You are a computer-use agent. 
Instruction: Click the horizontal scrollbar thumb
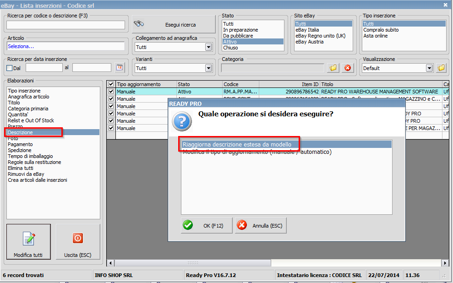click(x=193, y=263)
